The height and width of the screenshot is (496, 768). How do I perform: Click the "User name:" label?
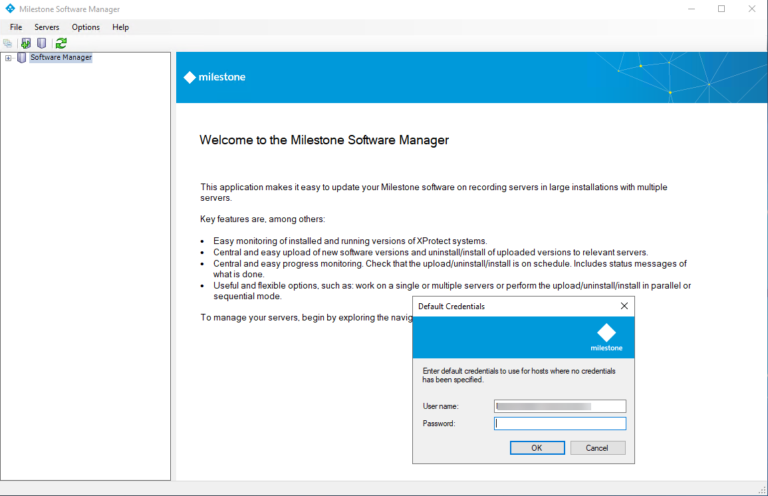pos(441,406)
